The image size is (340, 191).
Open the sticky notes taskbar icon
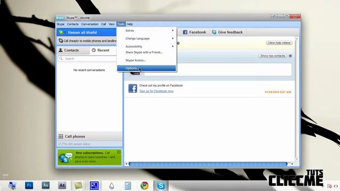(x=79, y=185)
